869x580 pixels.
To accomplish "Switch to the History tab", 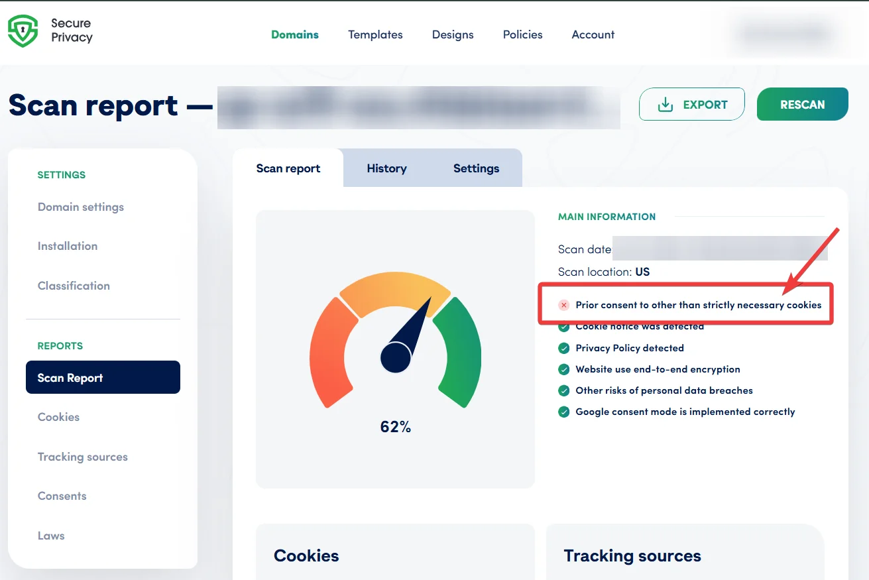I will tap(386, 168).
